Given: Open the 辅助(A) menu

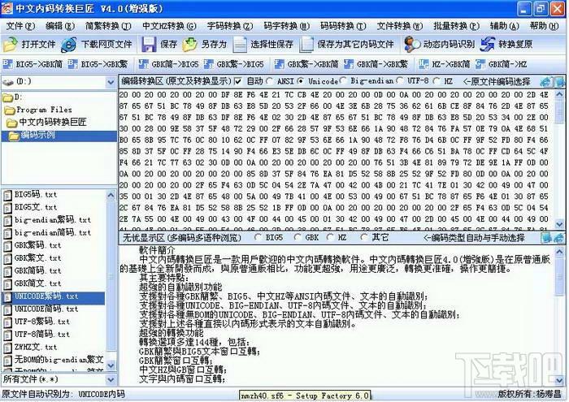Looking at the screenshot, I should [505, 26].
